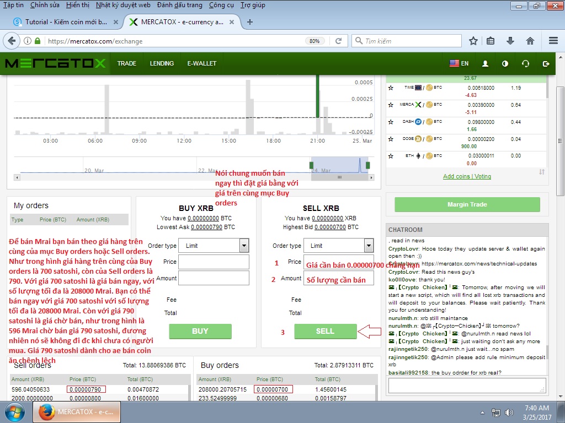The image size is (565, 423).
Task: Click the Sell XRB Price field
Action: 339,262
